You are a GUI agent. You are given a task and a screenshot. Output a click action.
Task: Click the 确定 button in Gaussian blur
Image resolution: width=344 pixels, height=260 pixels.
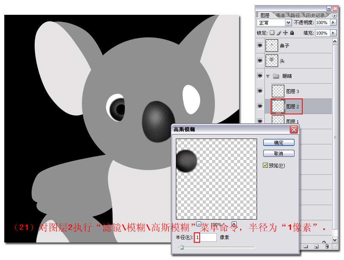[x=278, y=143]
